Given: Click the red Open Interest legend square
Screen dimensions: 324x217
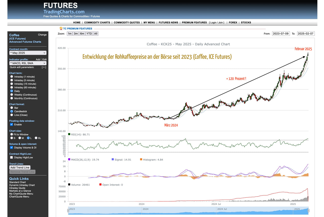Looking at the screenshot, I should (x=100, y=185).
